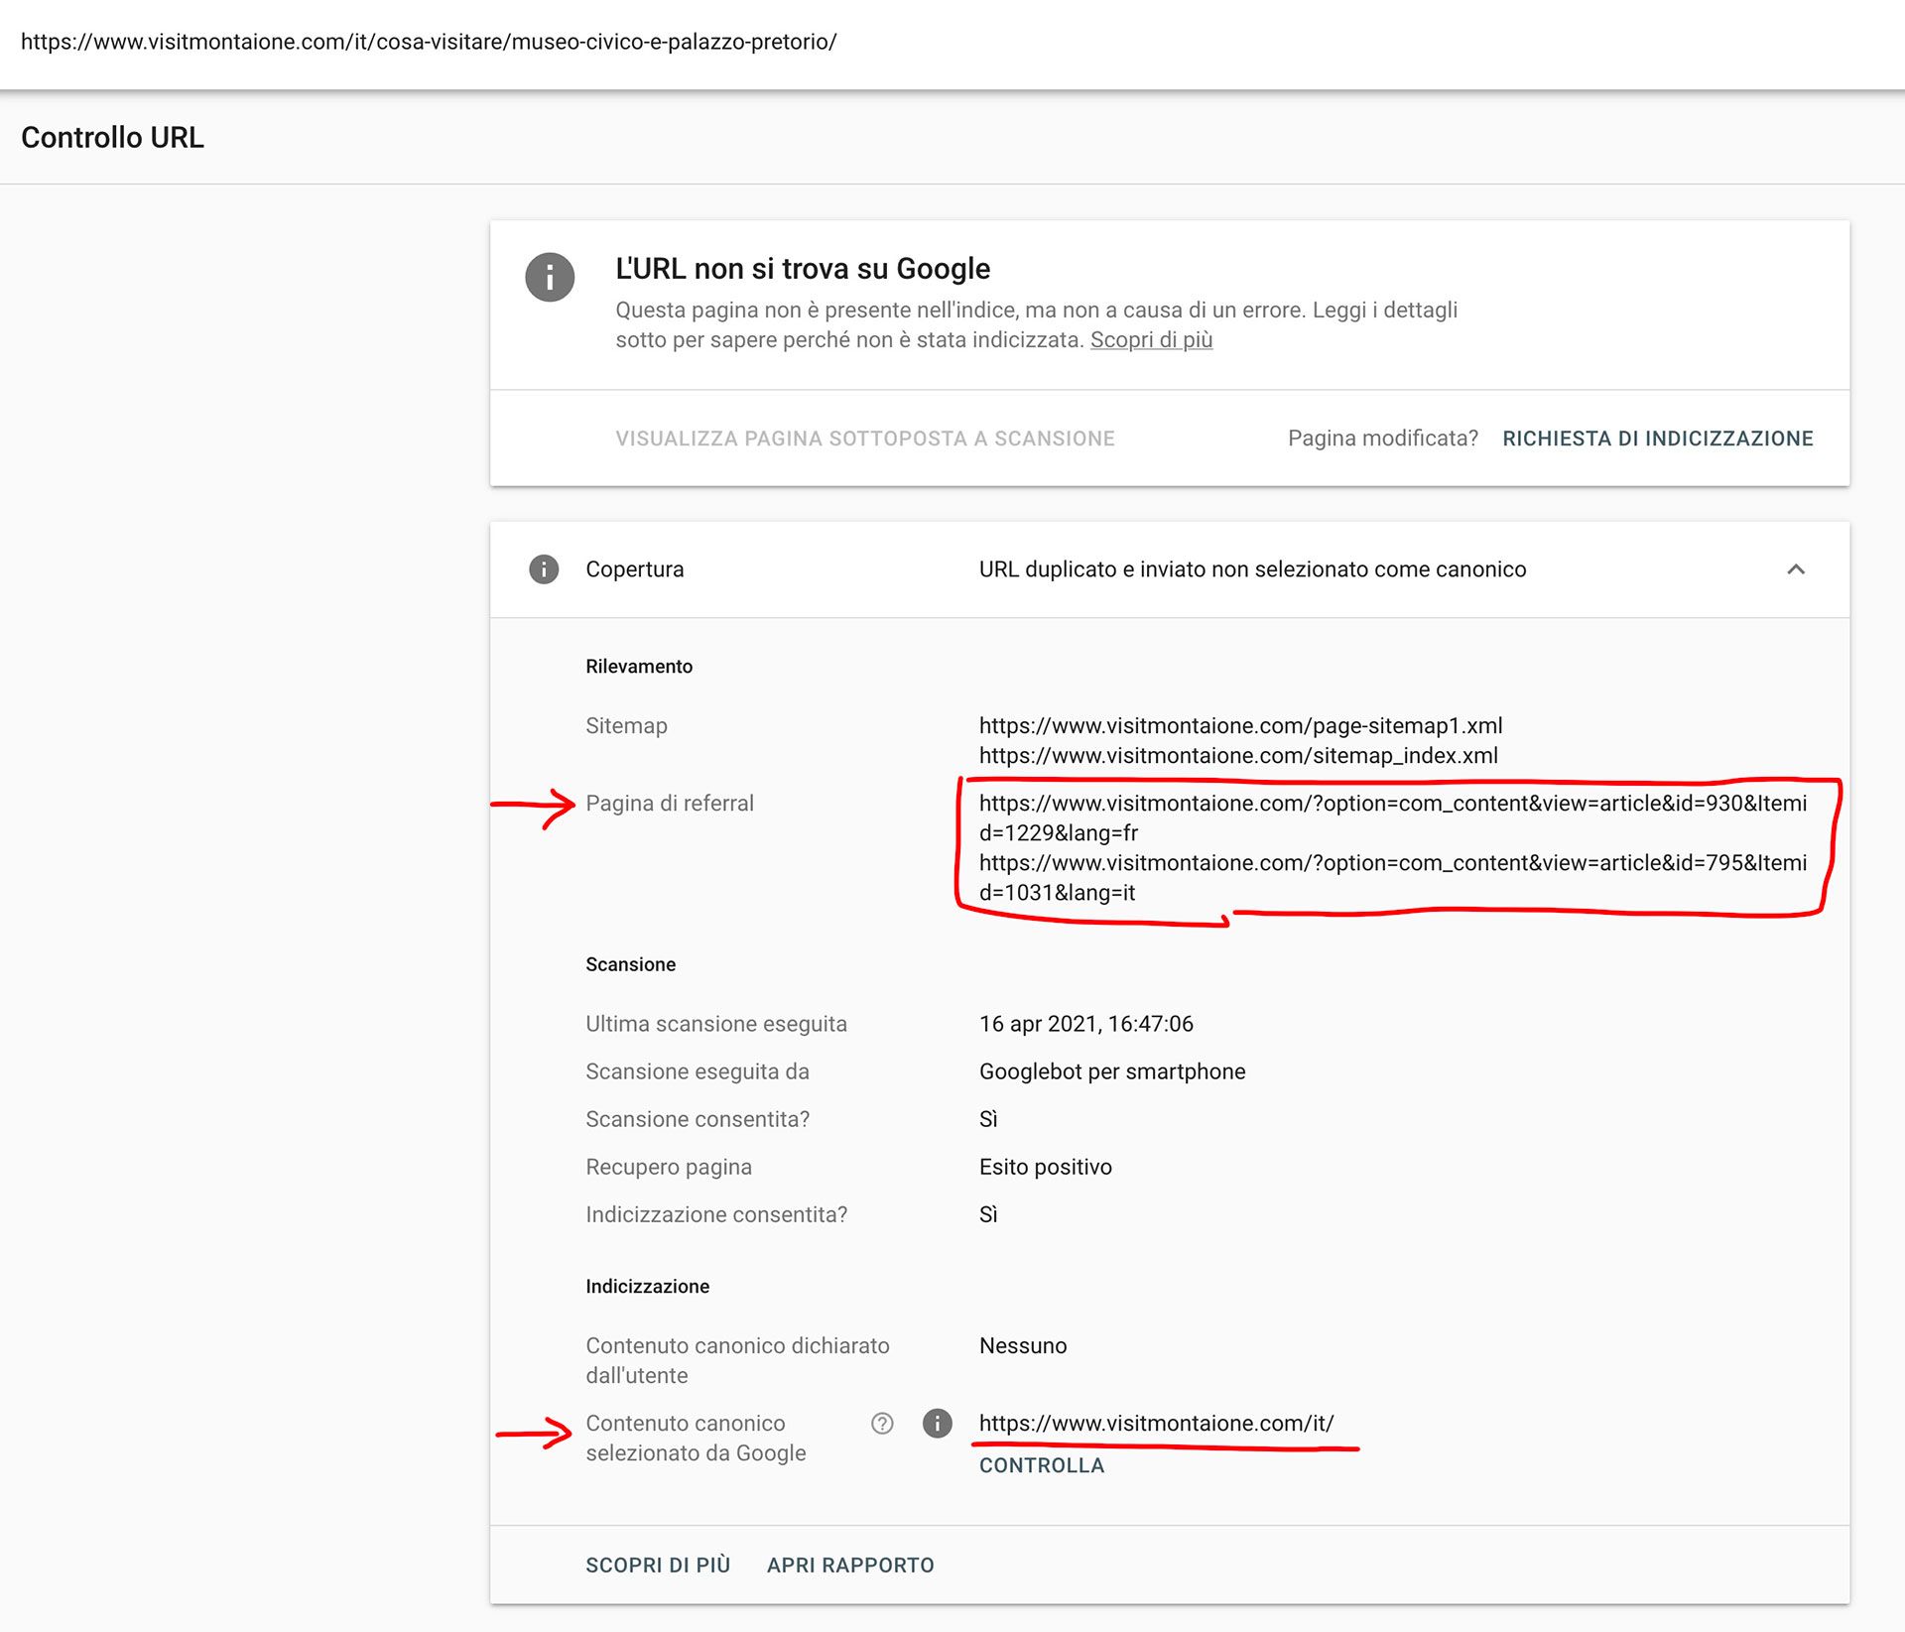
Task: Click the Google-selected canonical URL visitmontaione.com/it/
Action: pos(1157,1424)
